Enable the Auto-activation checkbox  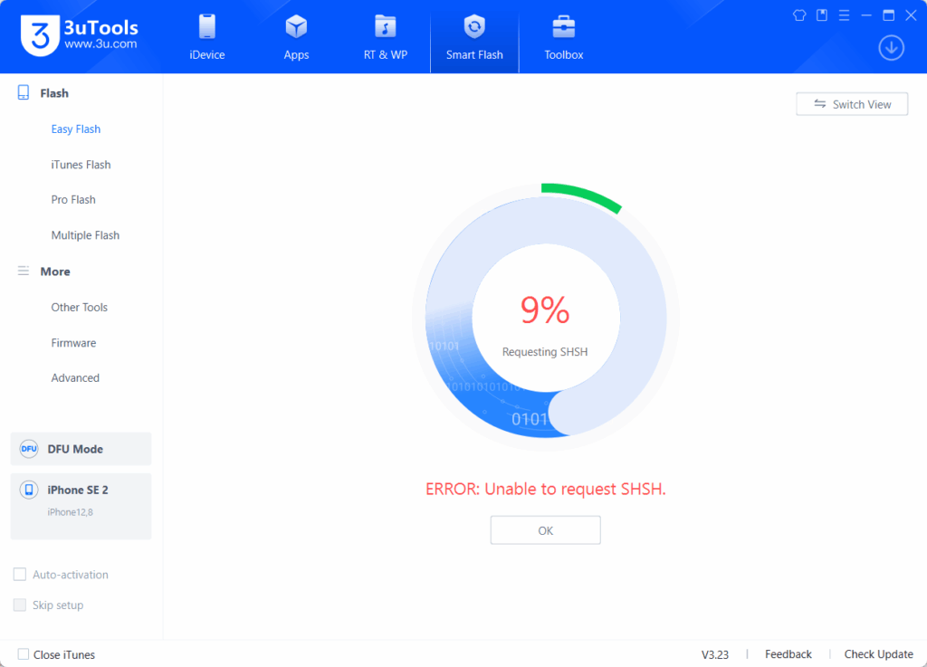20,575
